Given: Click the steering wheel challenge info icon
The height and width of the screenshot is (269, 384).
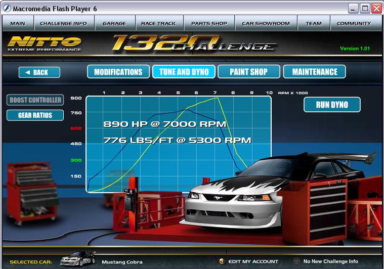Looking at the screenshot, I should [x=297, y=261].
